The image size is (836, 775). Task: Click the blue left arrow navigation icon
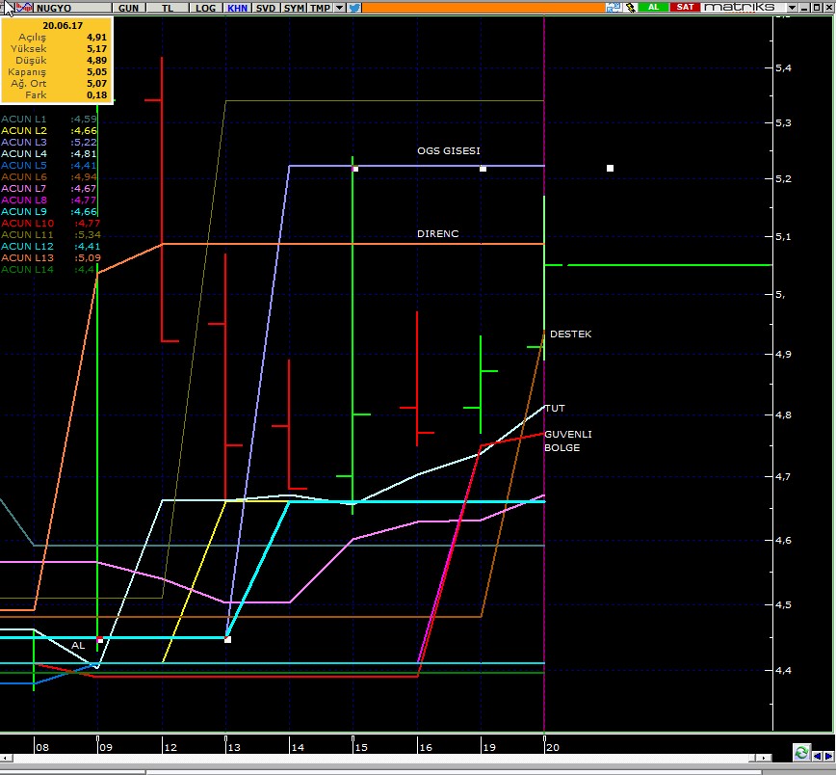[818, 756]
